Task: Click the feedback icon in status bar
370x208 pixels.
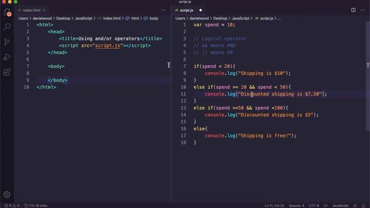Action: click(x=355, y=206)
